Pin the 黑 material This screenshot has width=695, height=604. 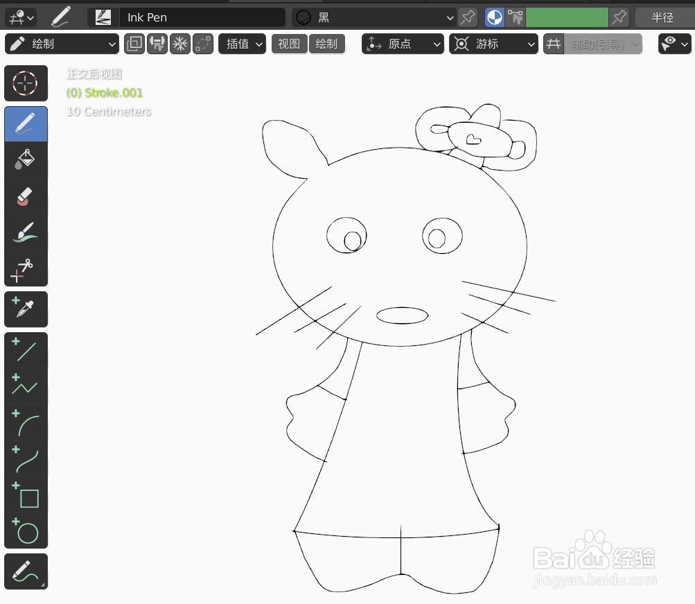click(467, 17)
